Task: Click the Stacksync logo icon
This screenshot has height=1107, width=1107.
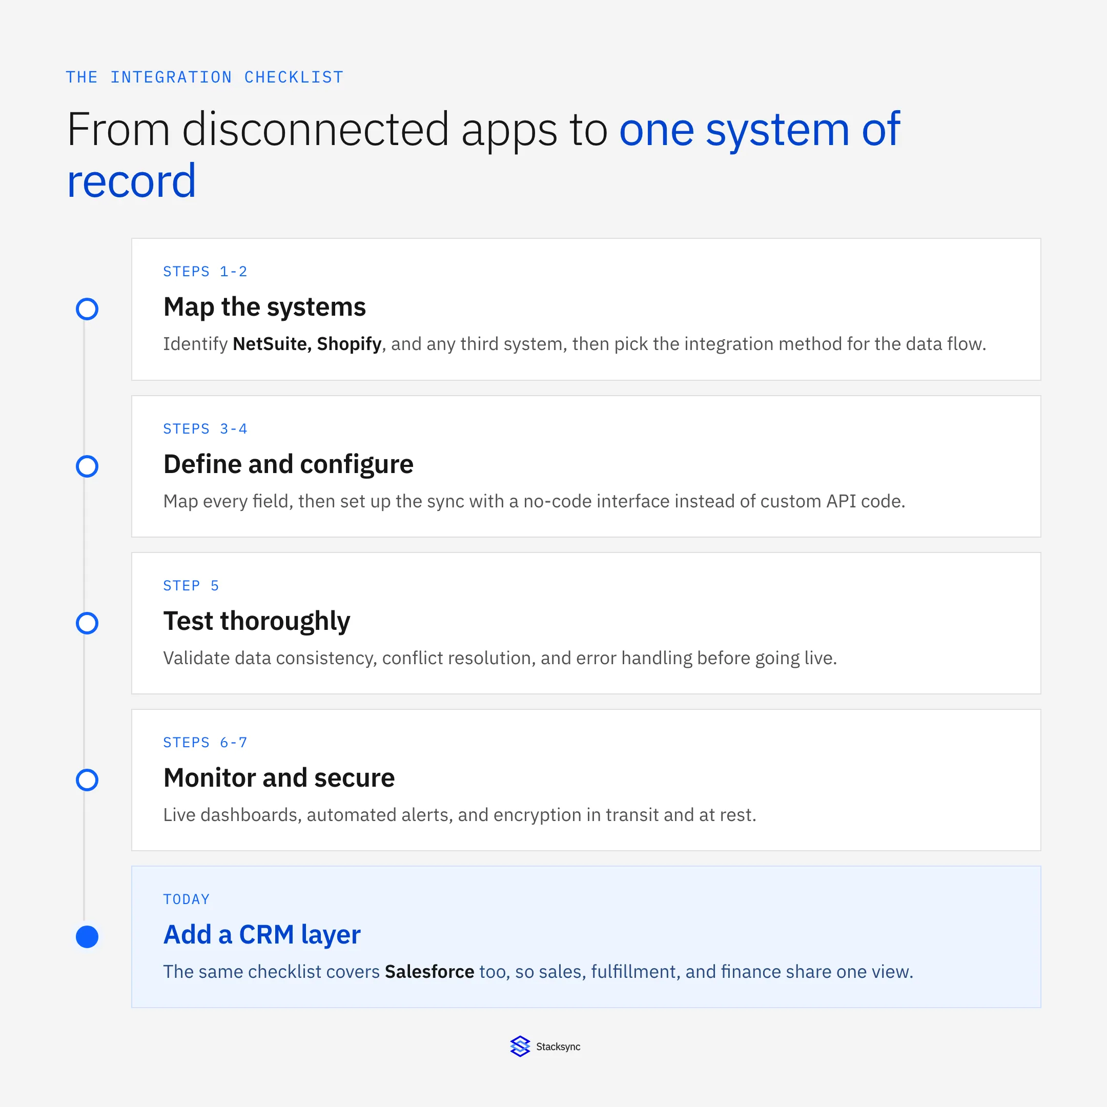Action: tap(520, 1046)
